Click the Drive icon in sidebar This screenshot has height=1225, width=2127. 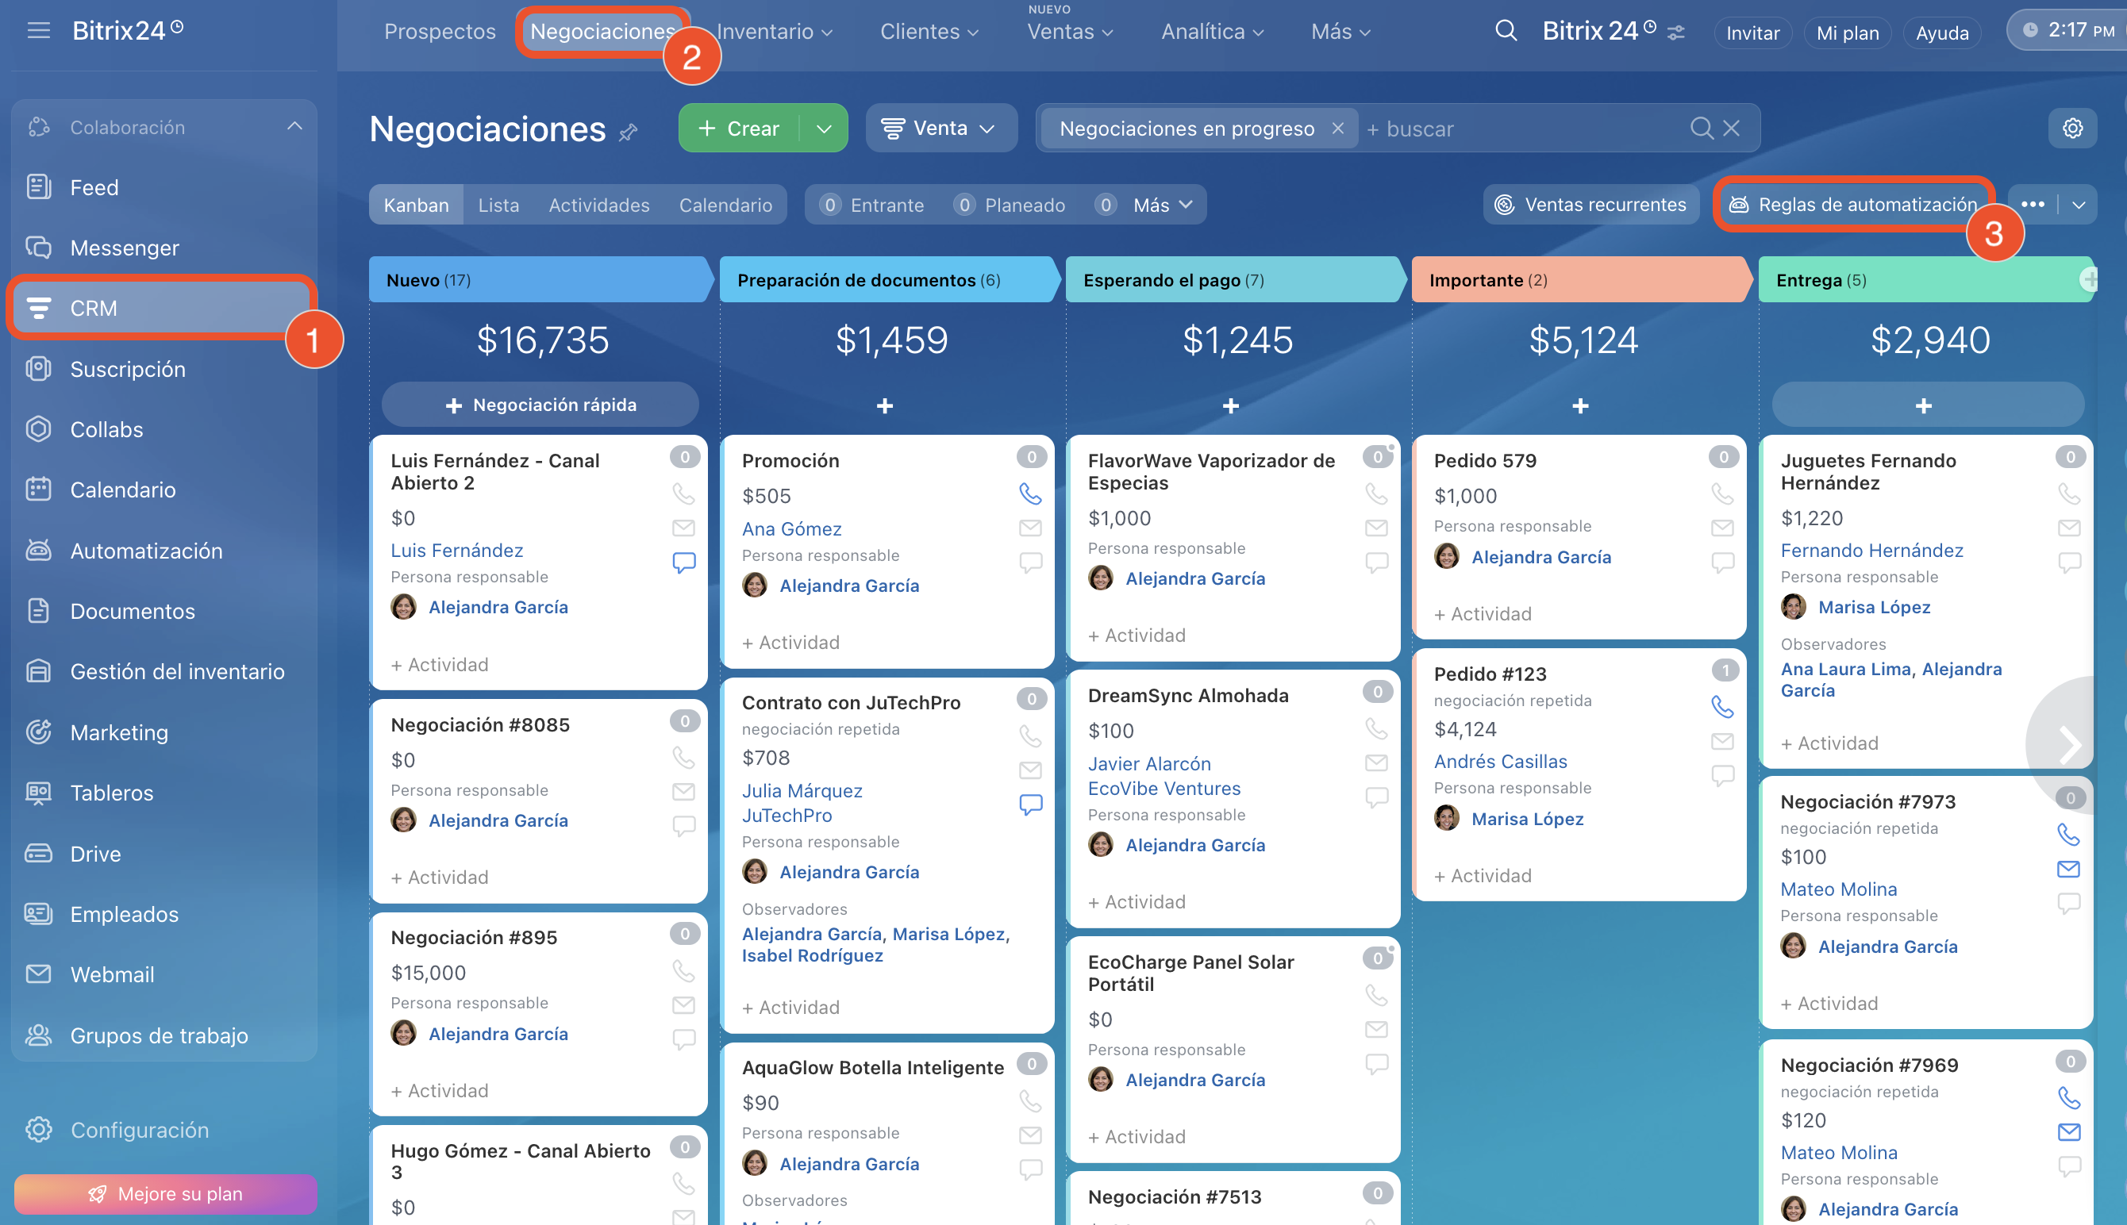[39, 853]
